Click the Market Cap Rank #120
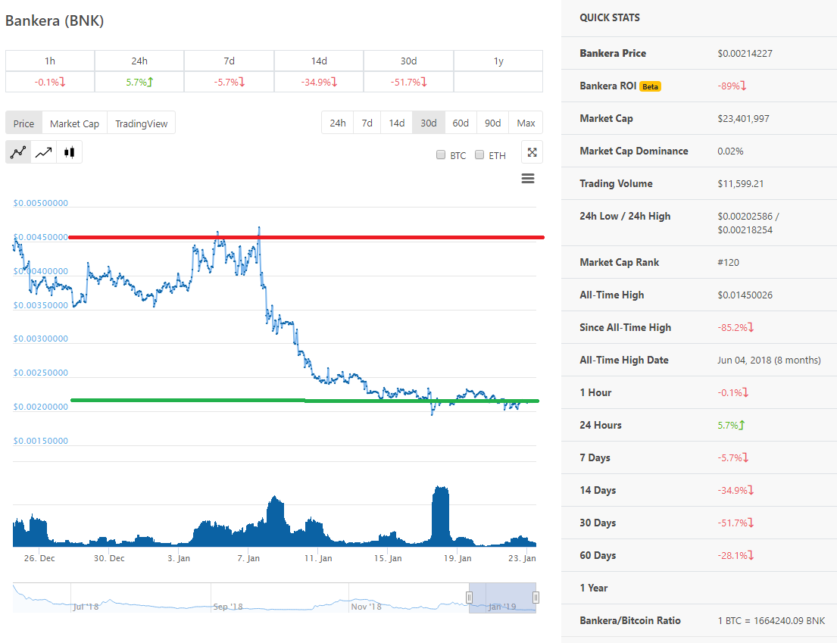The width and height of the screenshot is (837, 643). tap(728, 263)
